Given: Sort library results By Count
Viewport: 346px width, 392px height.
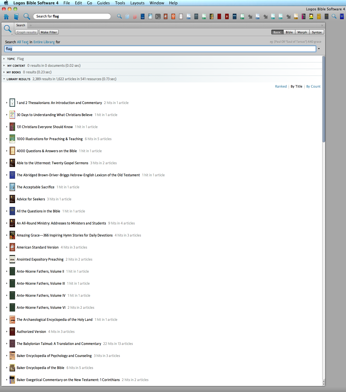Looking at the screenshot, I should click(x=313, y=87).
